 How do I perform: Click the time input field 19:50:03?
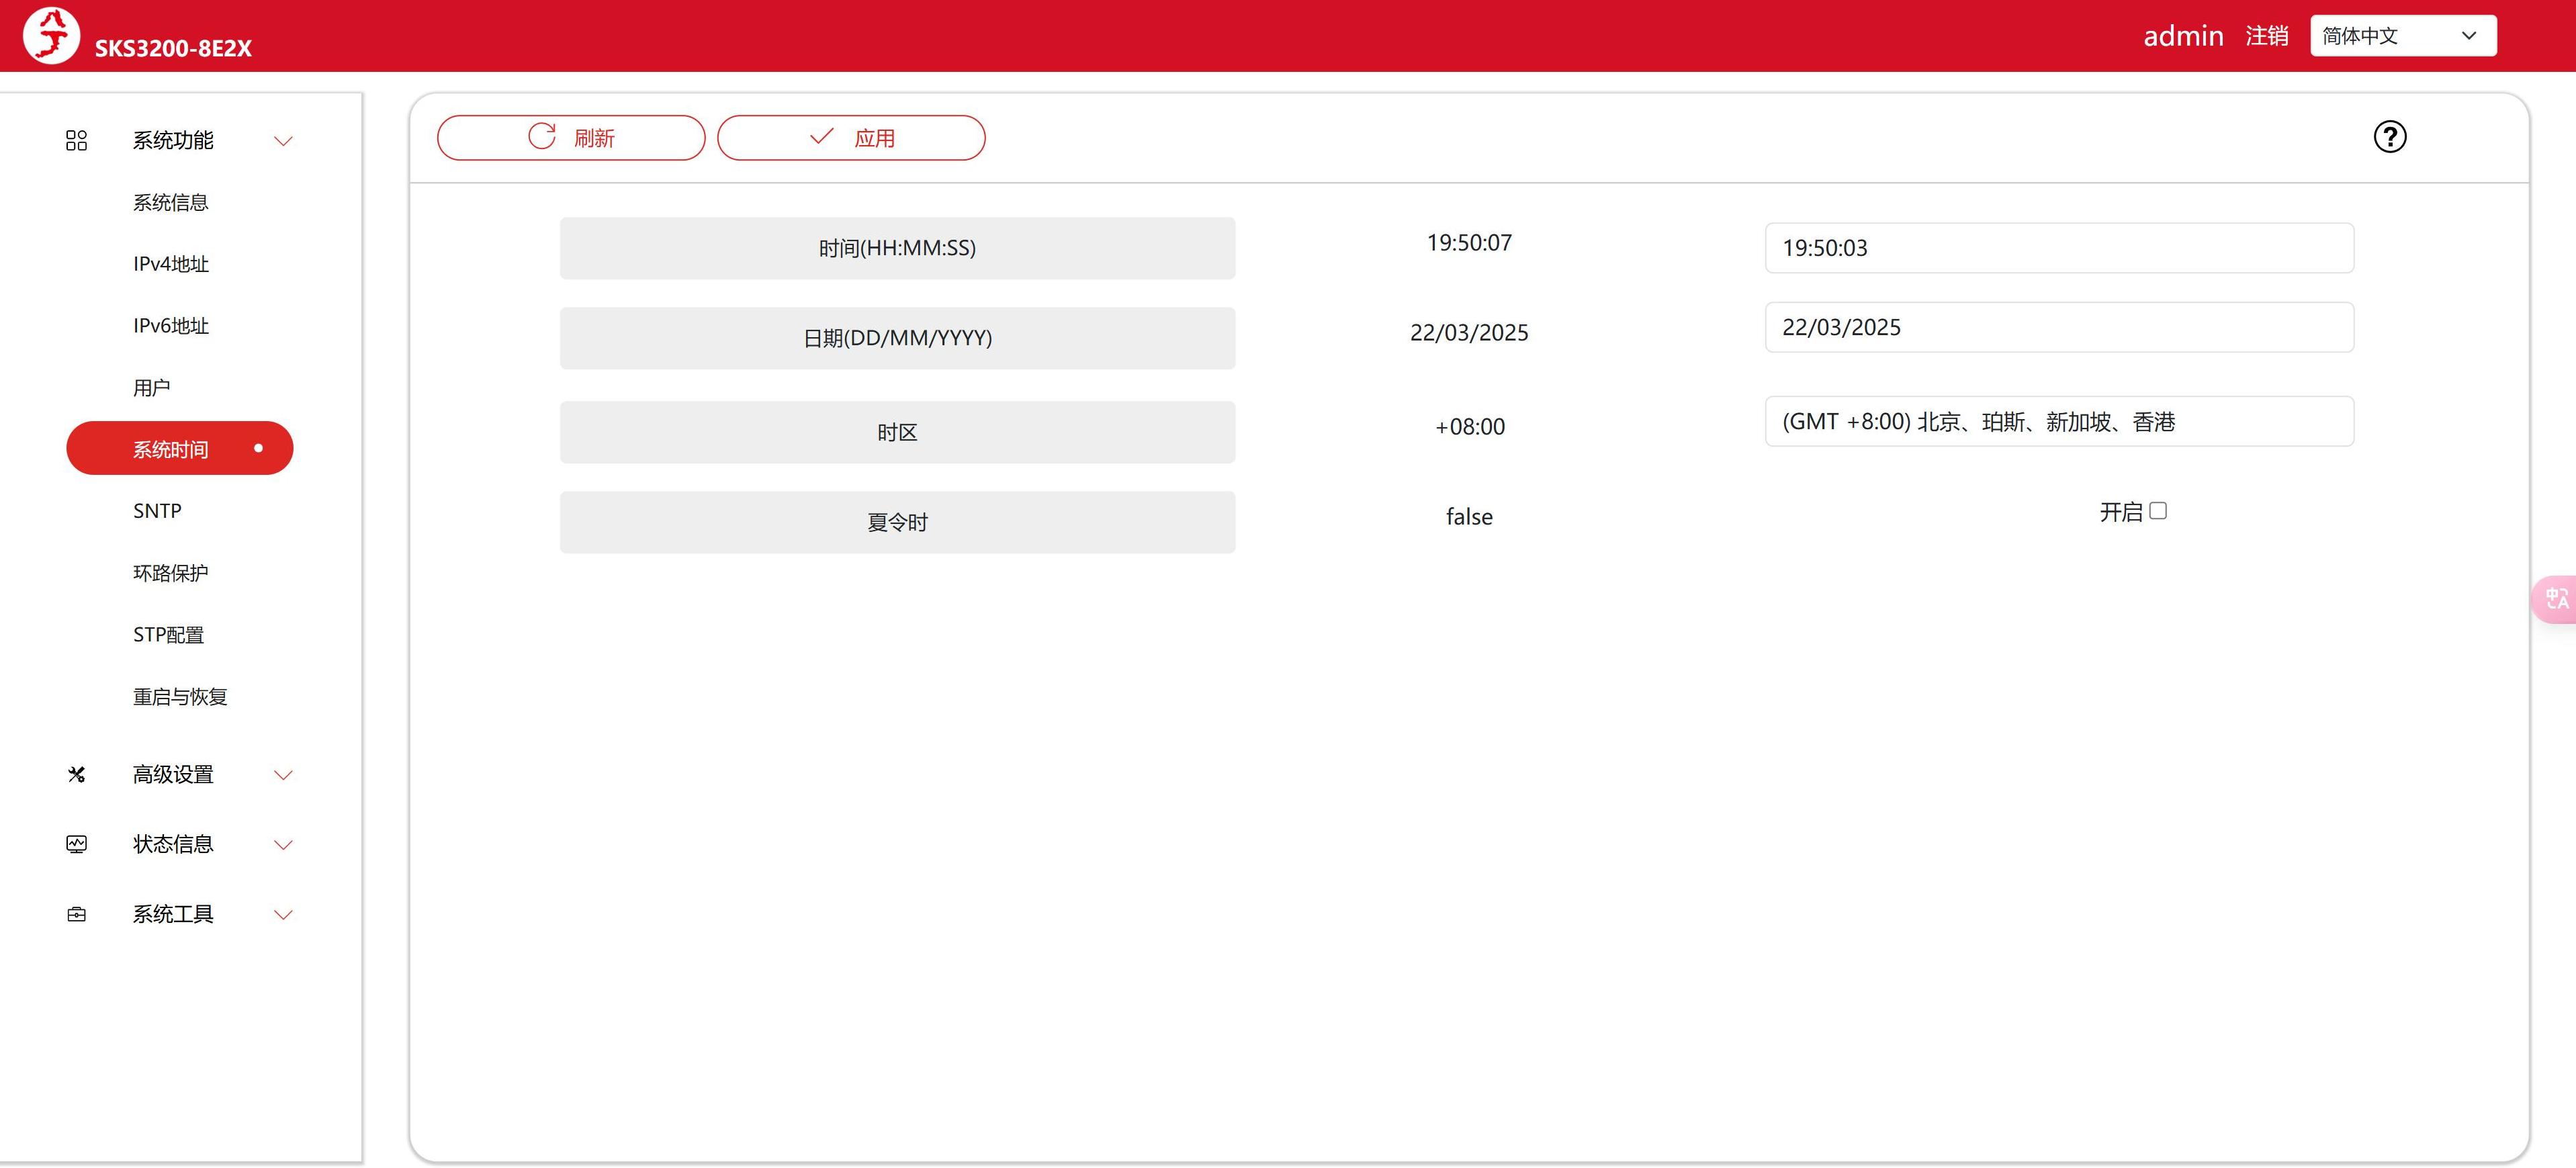point(2059,248)
